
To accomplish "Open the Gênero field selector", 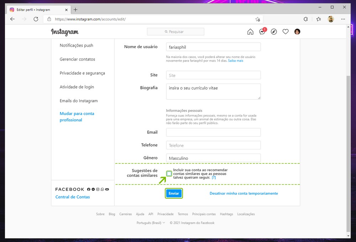I will (x=213, y=158).
